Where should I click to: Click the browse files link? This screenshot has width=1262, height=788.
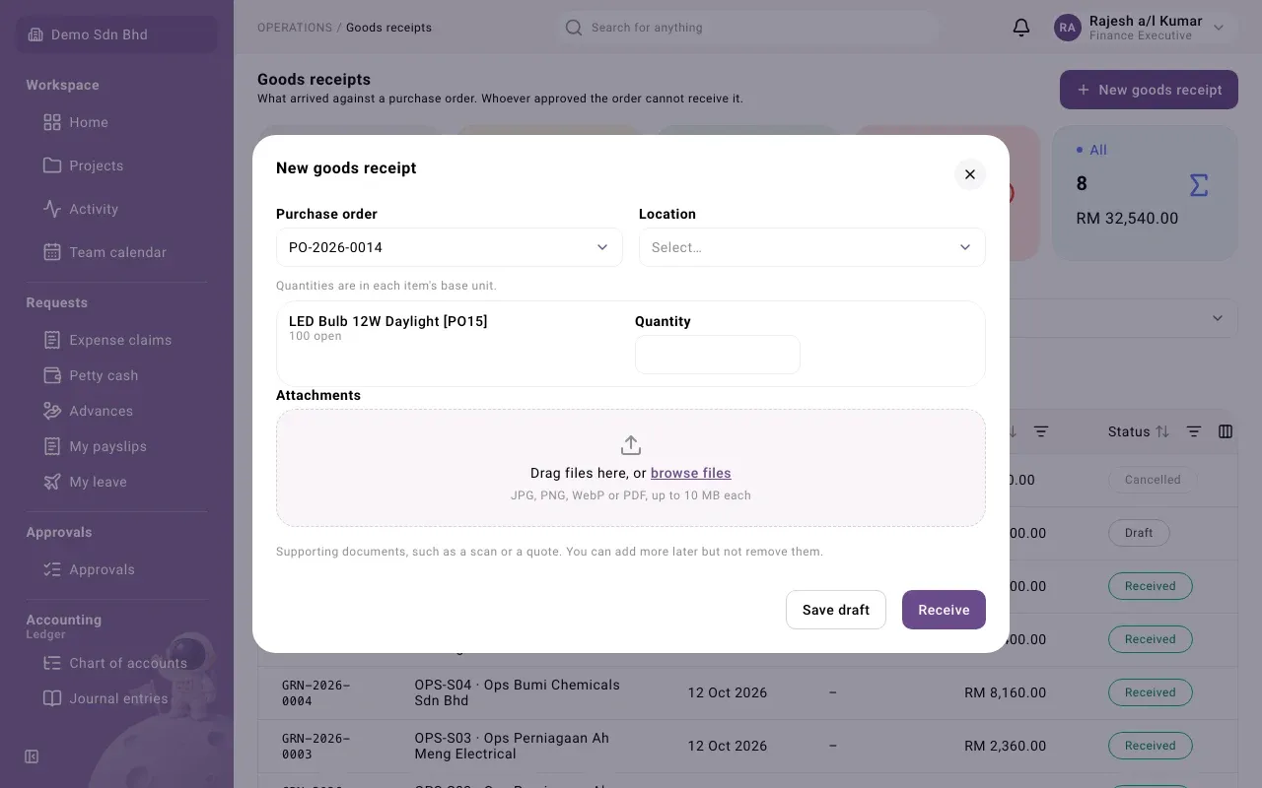tap(691, 473)
